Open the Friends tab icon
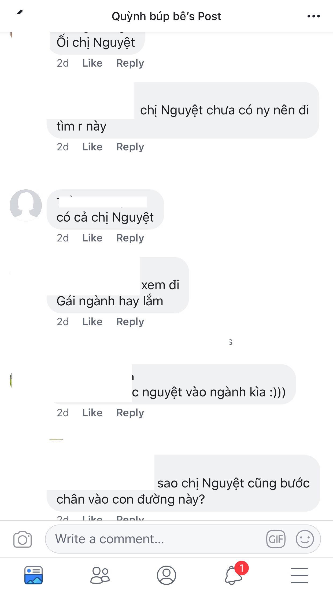This screenshot has width=333, height=593. pos(100,575)
